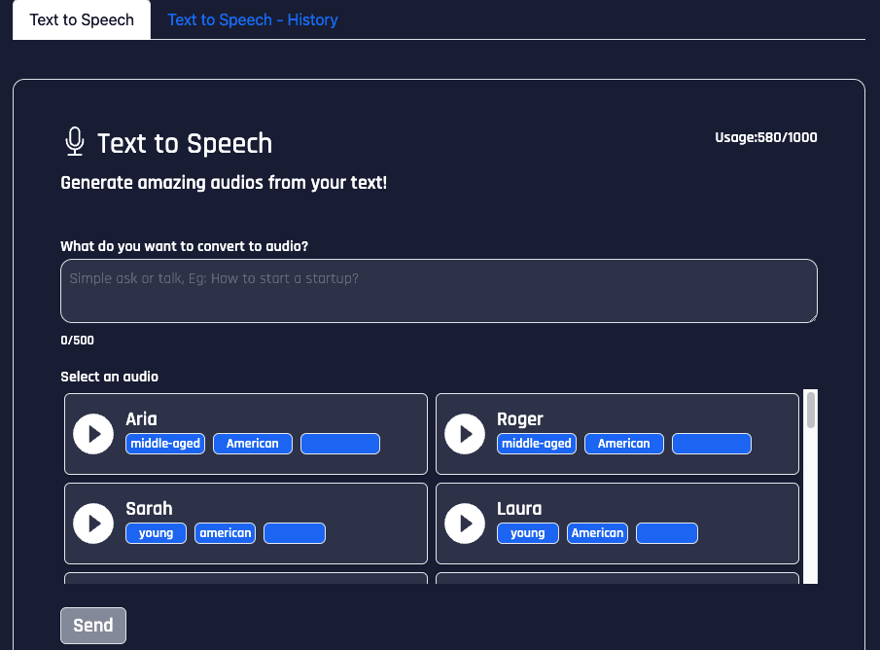Click Aria's middle-aged tag
Viewport: 880px width, 650px height.
165,444
